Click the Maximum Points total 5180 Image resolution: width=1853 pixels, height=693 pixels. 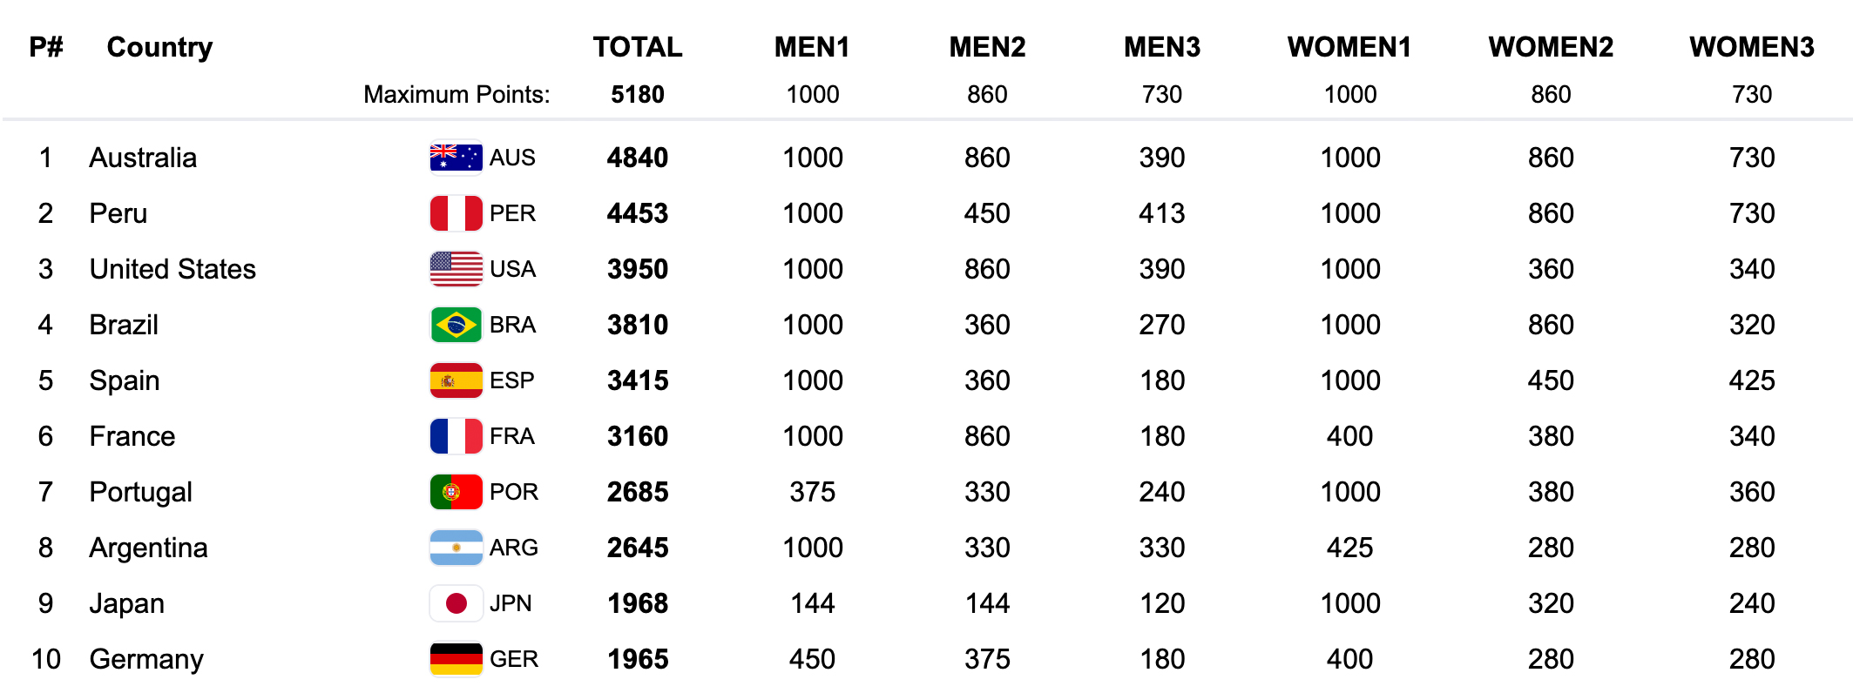[x=637, y=94]
